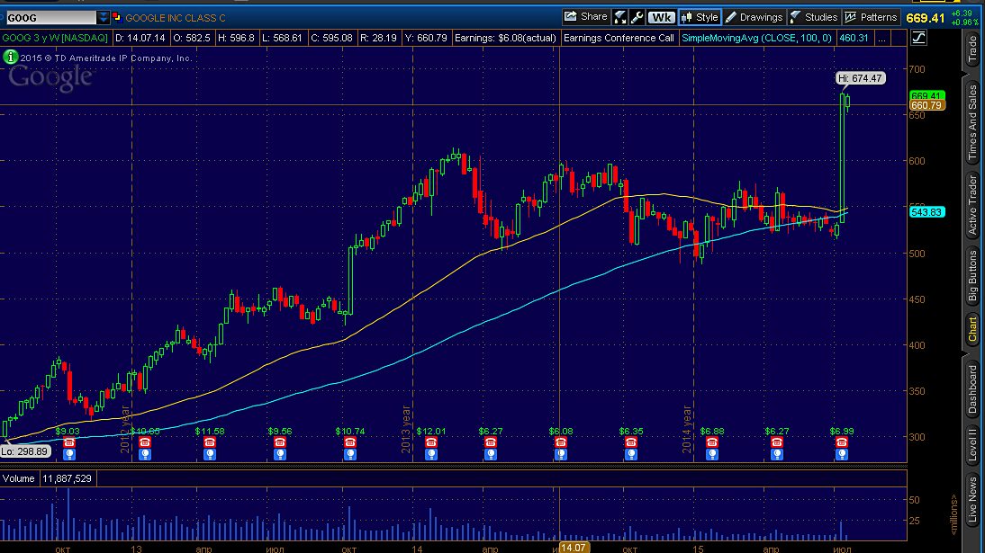985x553 pixels.
Task: Click earnings lightbulb icon under $9.03
Action: 69,454
